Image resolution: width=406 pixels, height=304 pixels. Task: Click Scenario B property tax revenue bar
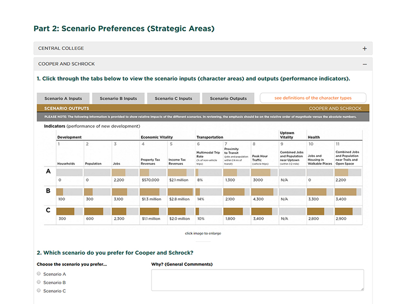(150, 192)
